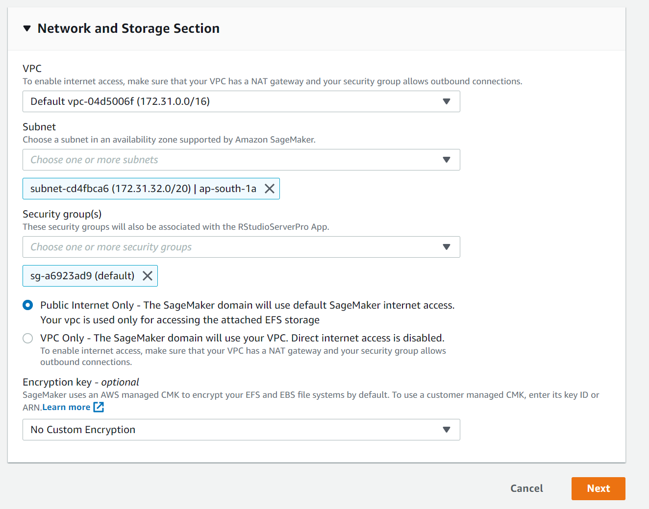This screenshot has width=649, height=509.
Task: Collapse the Network and Storage Section triangle
Action: [27, 29]
